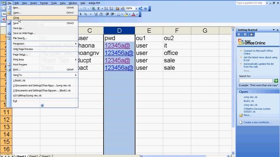
Task: Click the Insert Hyperlink globe icon
Action: pyautogui.click(x=93, y=8)
